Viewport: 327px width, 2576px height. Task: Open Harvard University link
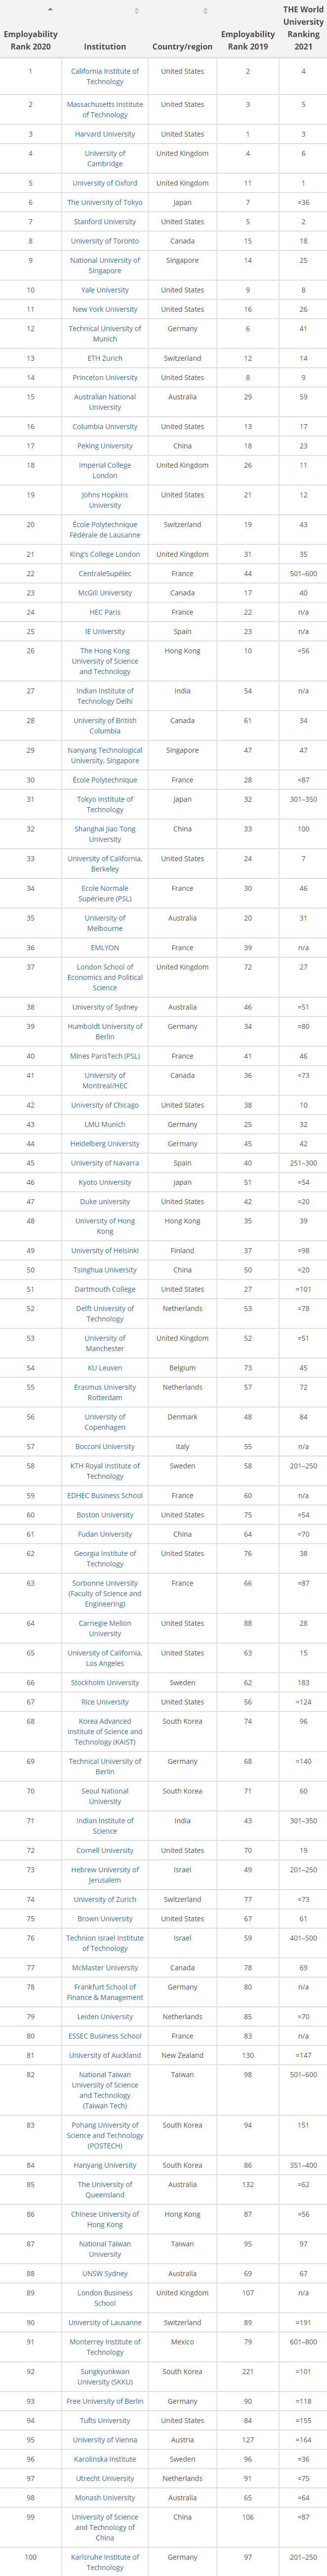click(105, 134)
